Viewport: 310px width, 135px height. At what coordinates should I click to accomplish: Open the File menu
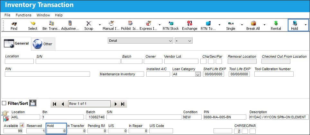click(7, 15)
